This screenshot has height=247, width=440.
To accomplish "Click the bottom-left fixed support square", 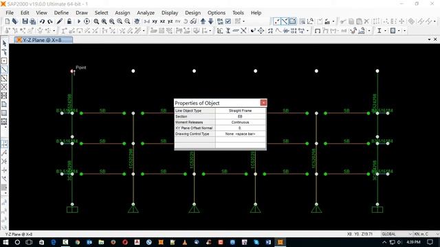I will [72, 209].
